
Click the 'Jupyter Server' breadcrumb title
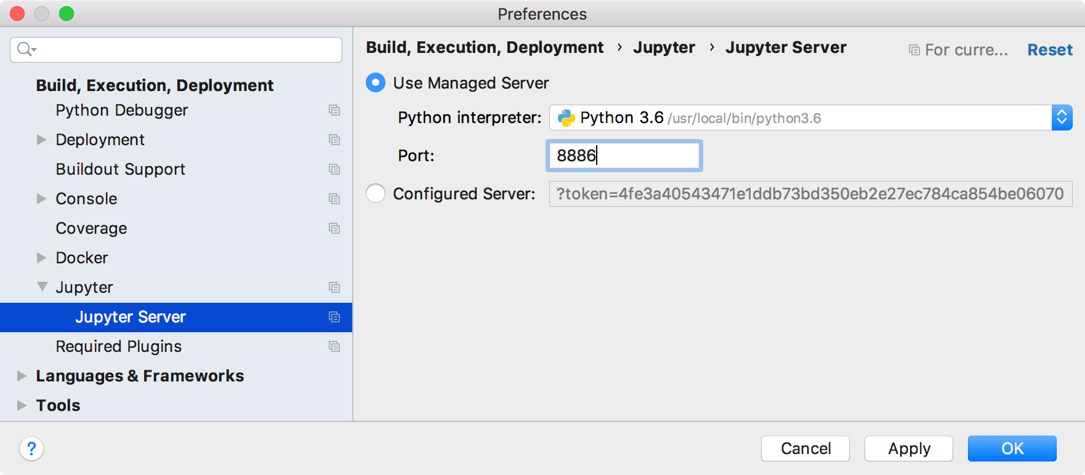point(786,47)
